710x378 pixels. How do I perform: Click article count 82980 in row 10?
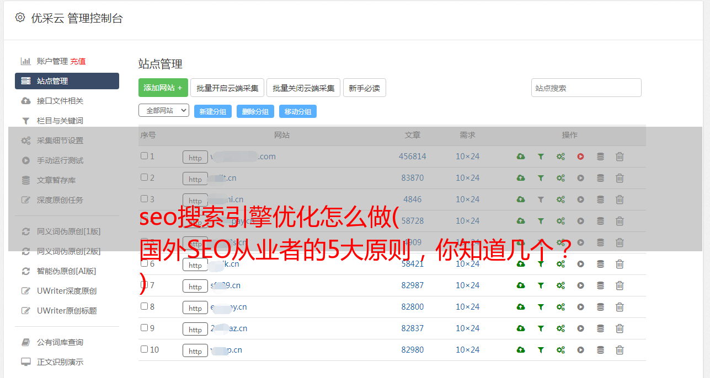click(413, 350)
